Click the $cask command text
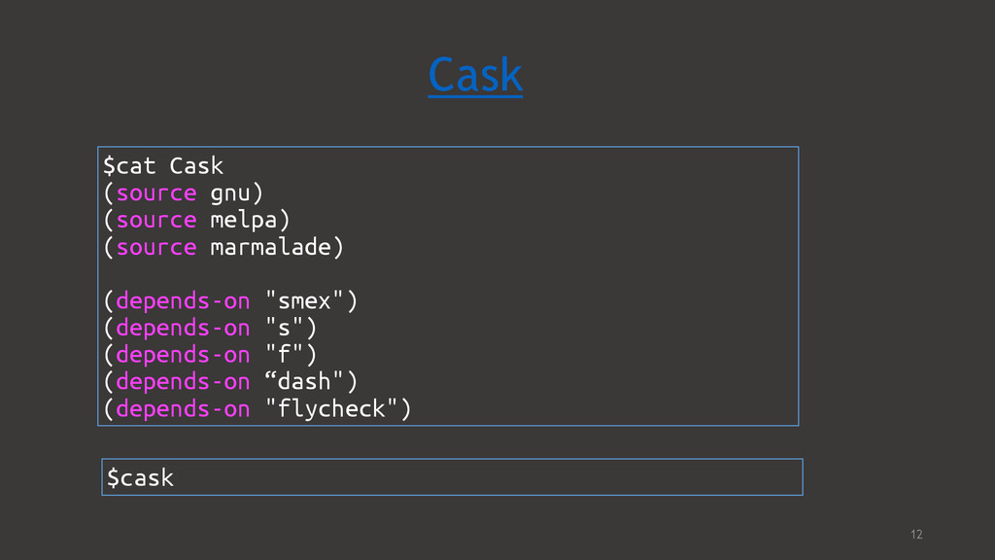The image size is (995, 560). pos(140,477)
